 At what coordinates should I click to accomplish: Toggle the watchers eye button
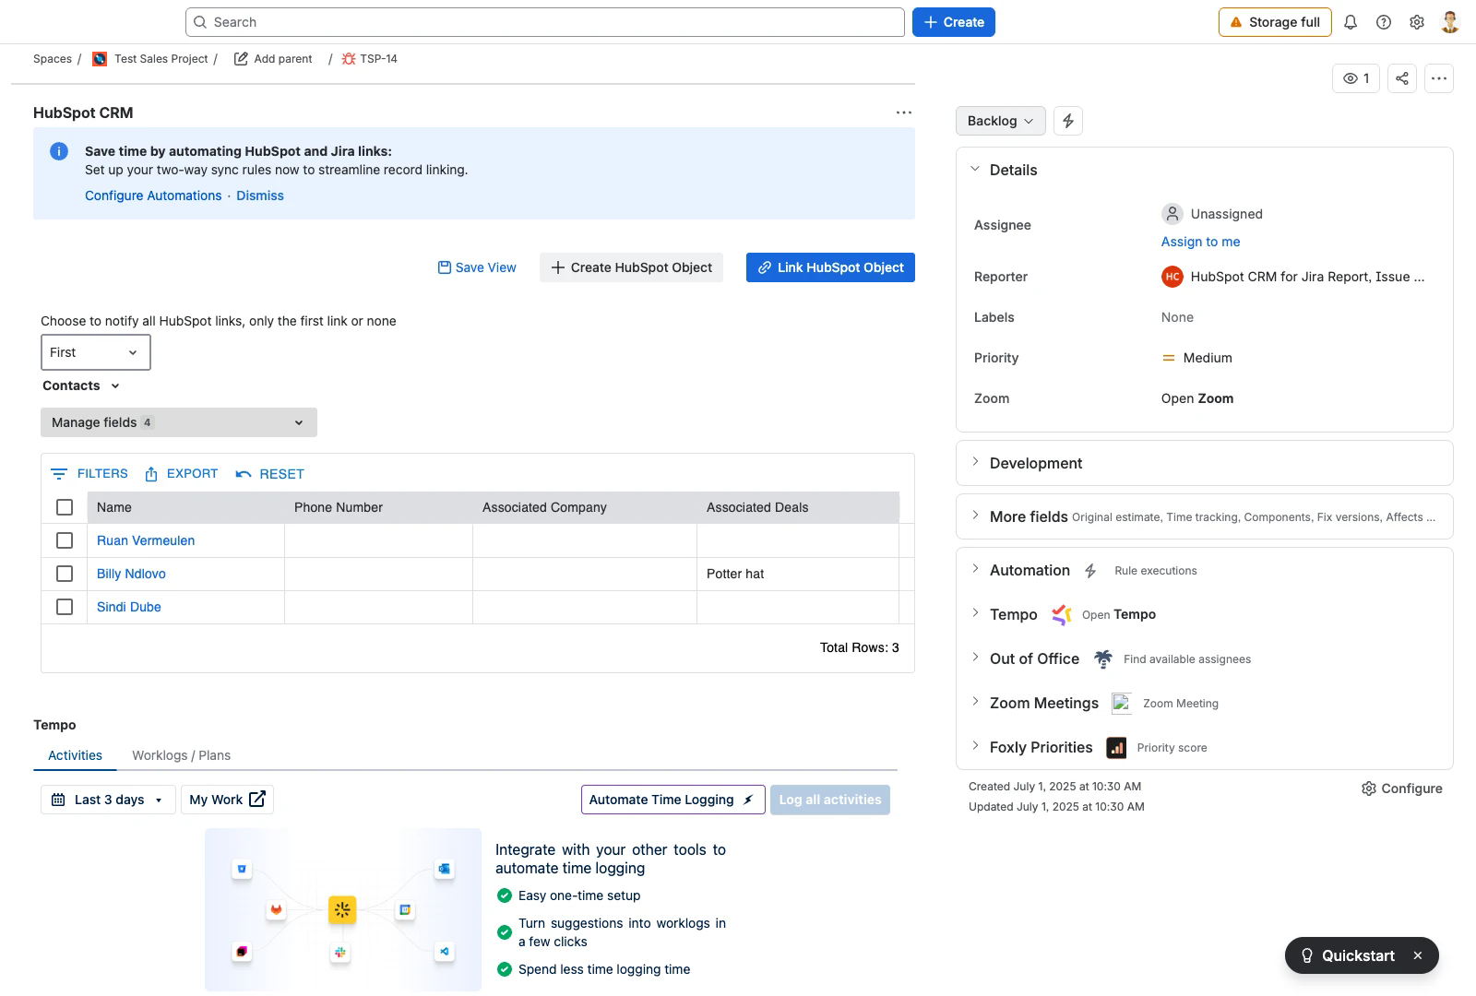click(1356, 78)
